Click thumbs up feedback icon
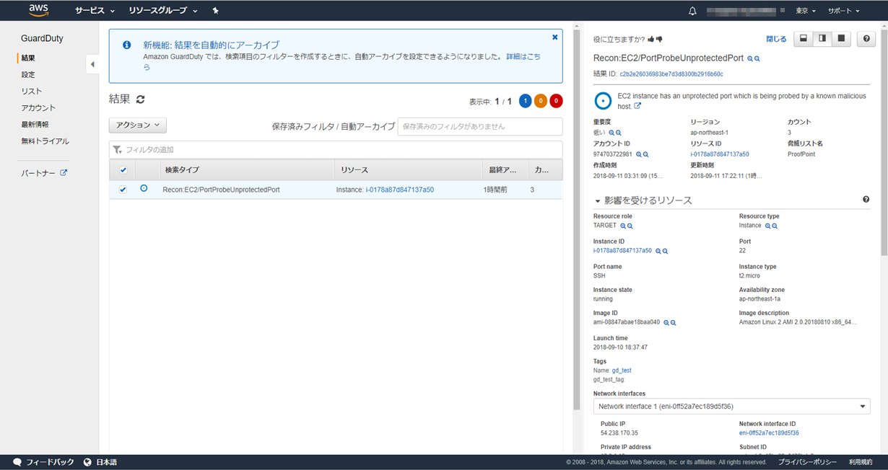The width and height of the screenshot is (888, 470). (x=651, y=39)
